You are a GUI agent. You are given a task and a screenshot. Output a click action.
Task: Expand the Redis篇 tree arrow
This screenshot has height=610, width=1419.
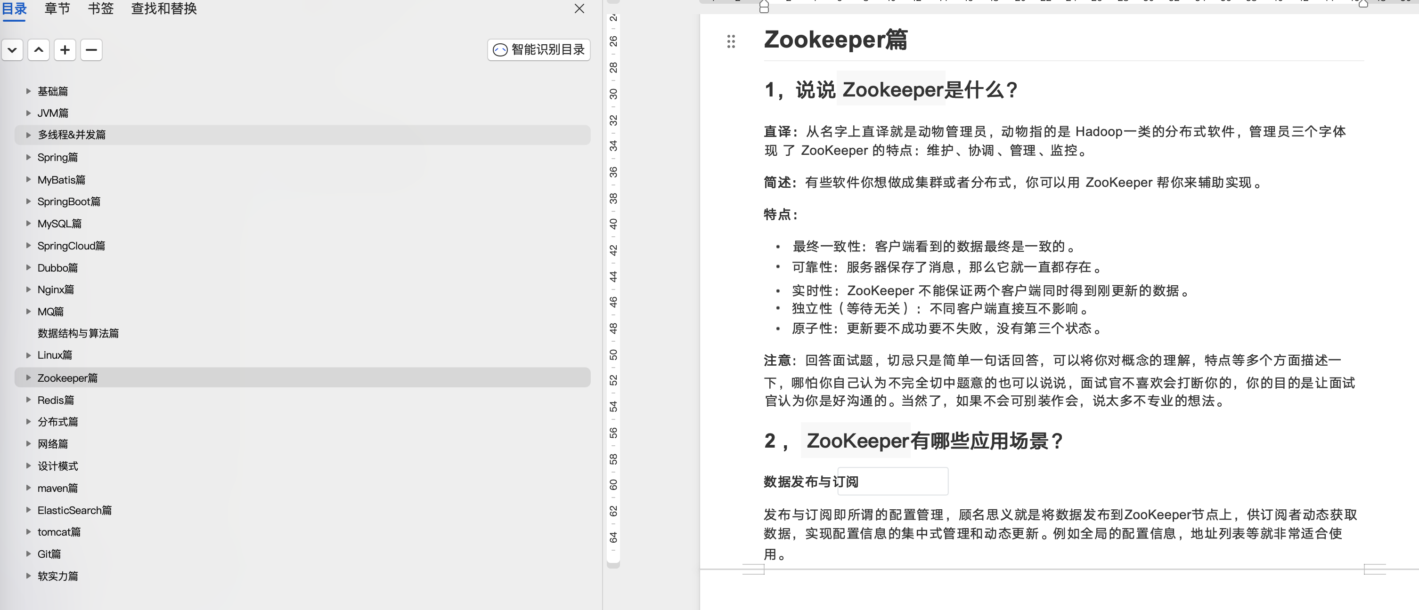[x=28, y=400]
